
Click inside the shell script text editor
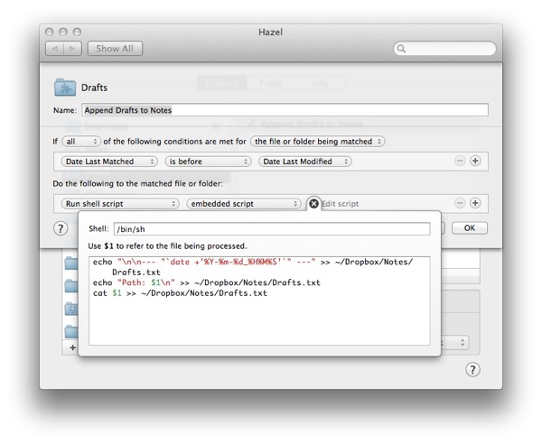tap(259, 301)
